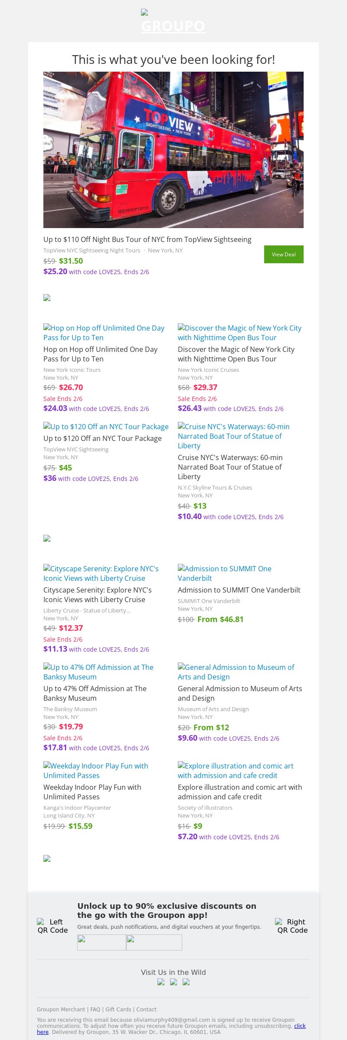This screenshot has width=347, height=1040.
Task: Open the first social icon under Visit Us
Action: click(161, 982)
